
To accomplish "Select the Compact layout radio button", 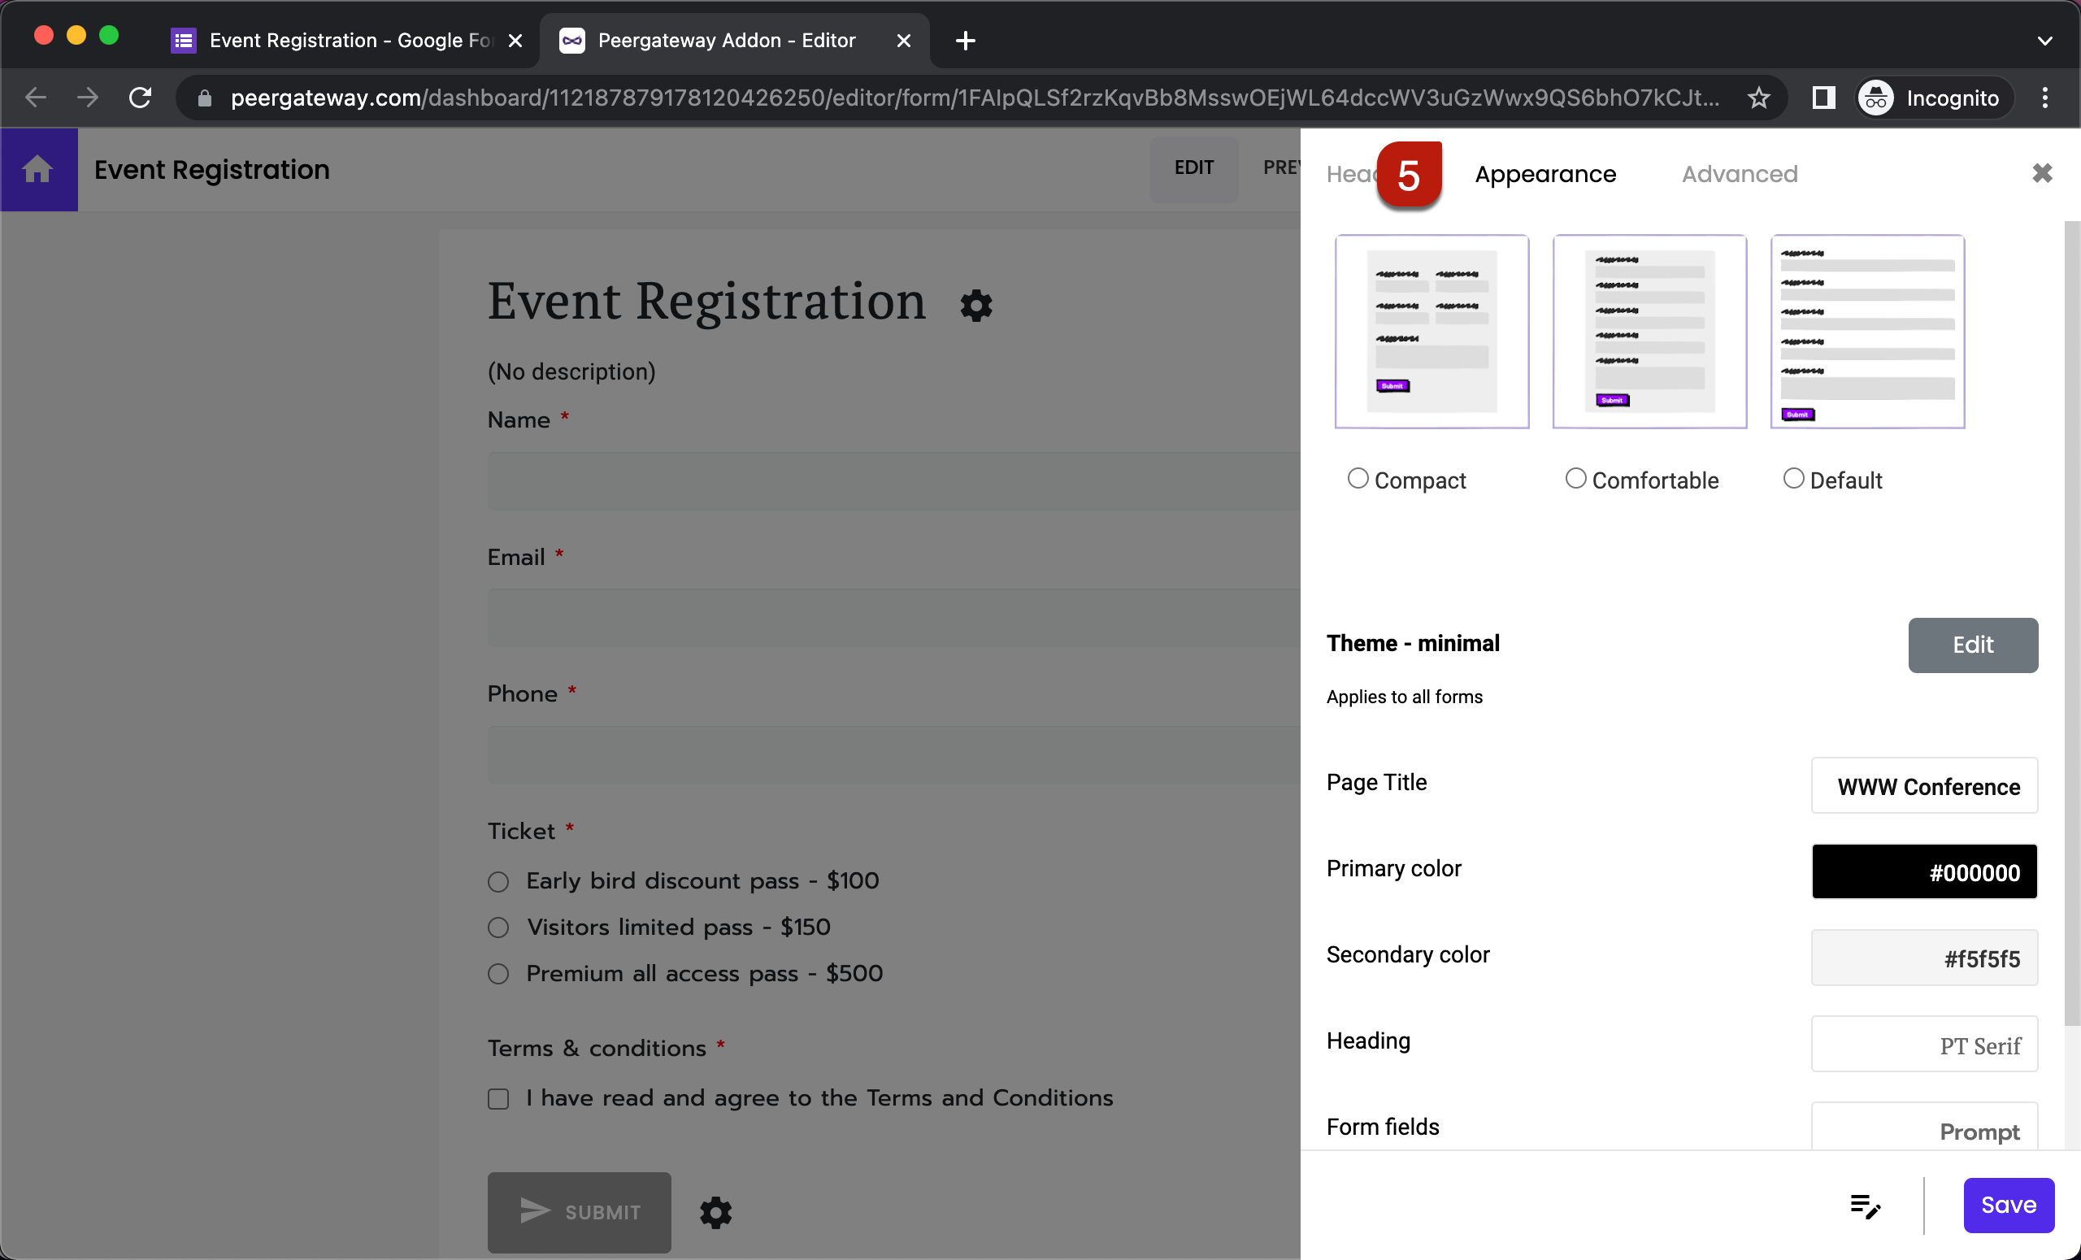I will click(x=1357, y=479).
